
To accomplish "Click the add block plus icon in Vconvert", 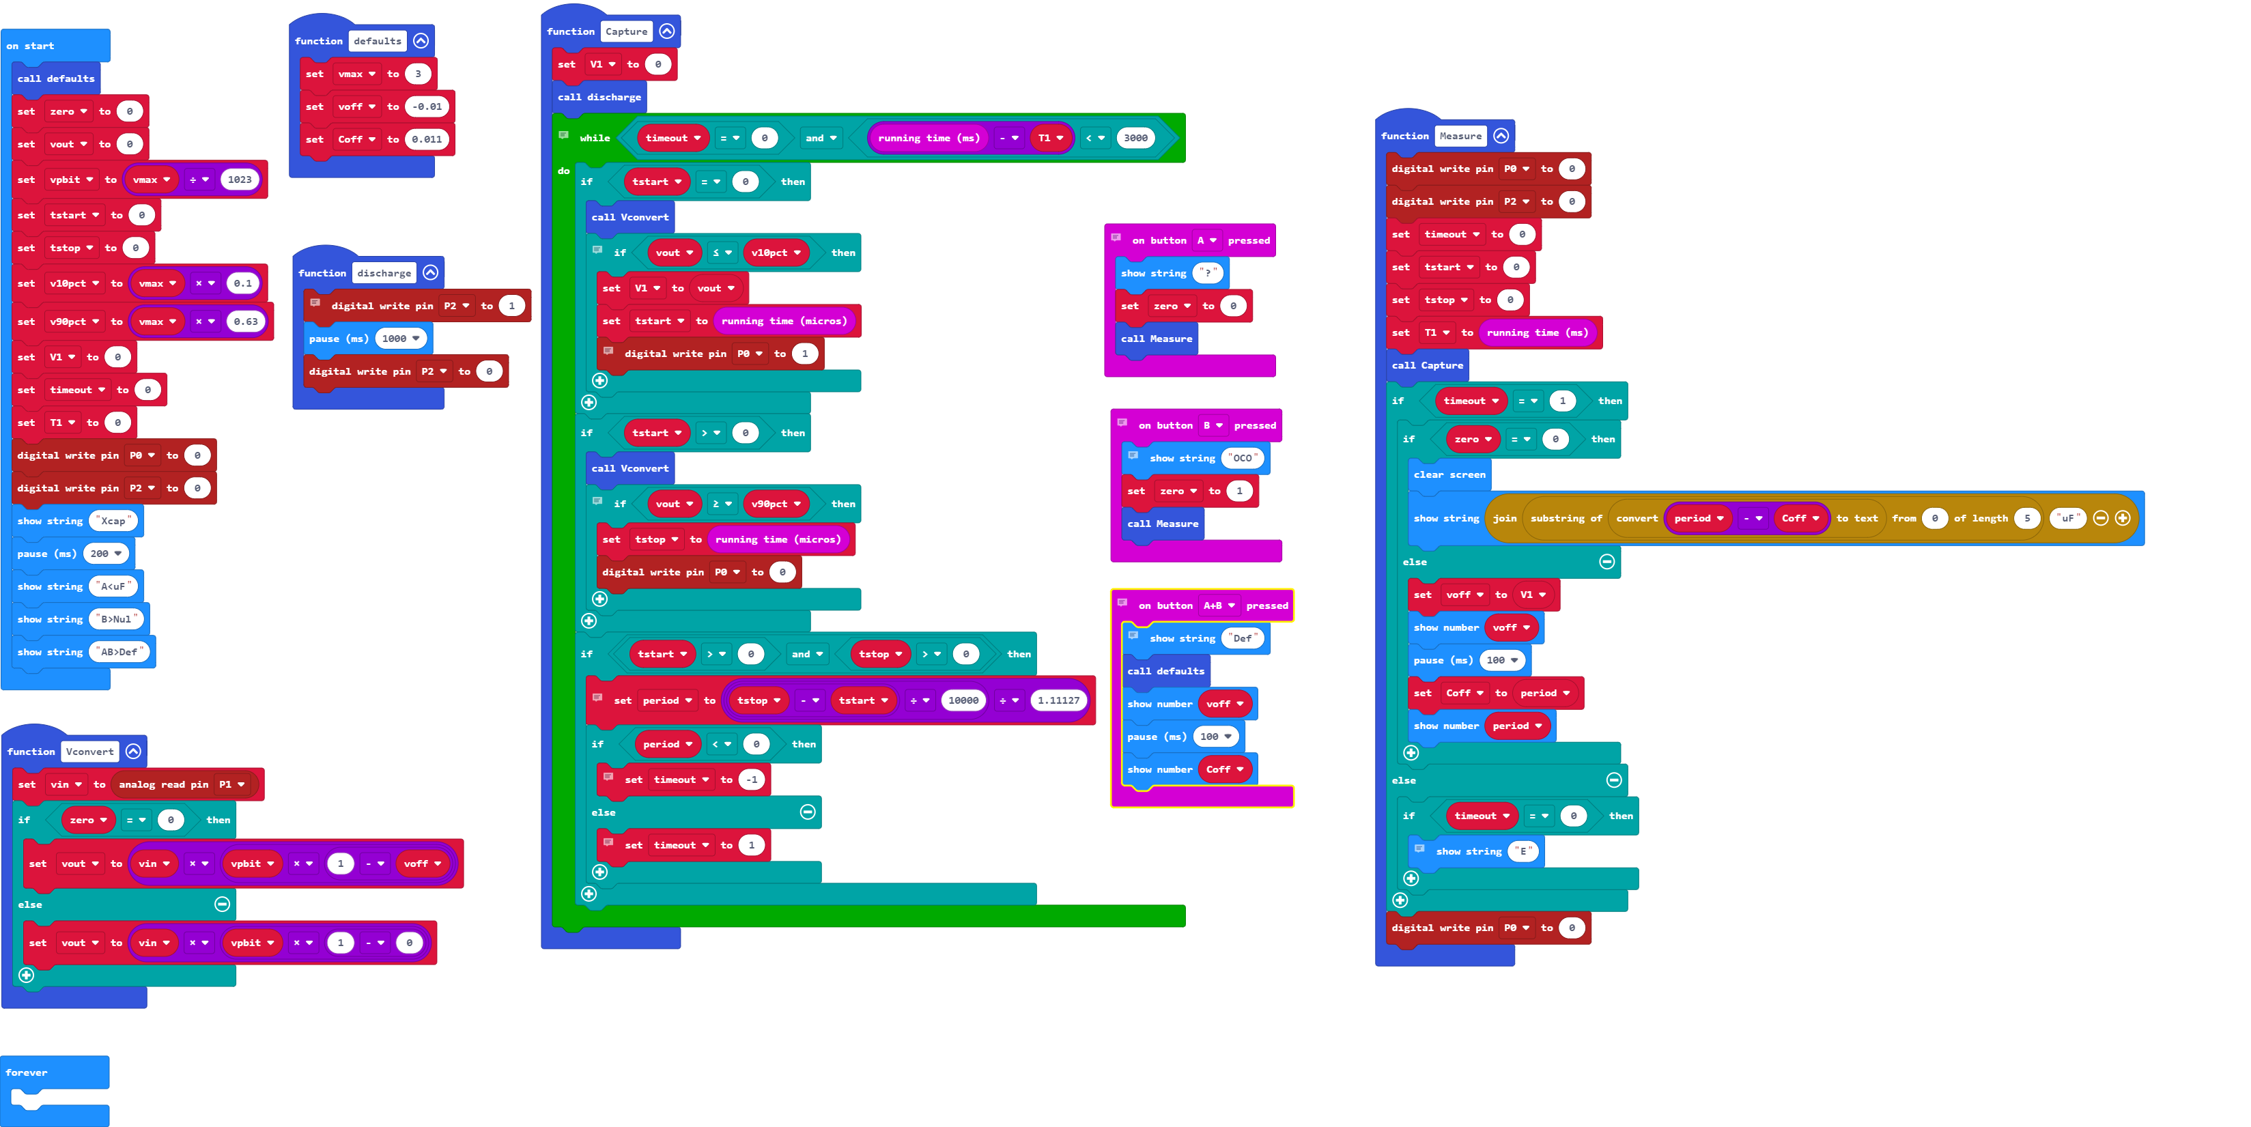I will coord(27,975).
